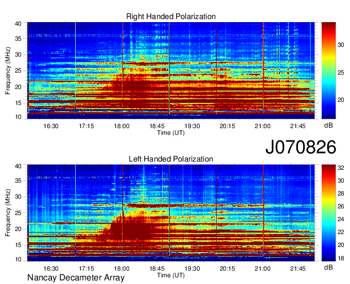Click the 40 MHz tick on Left Handed frequency axis
The height and width of the screenshot is (284, 350).
(x=19, y=166)
